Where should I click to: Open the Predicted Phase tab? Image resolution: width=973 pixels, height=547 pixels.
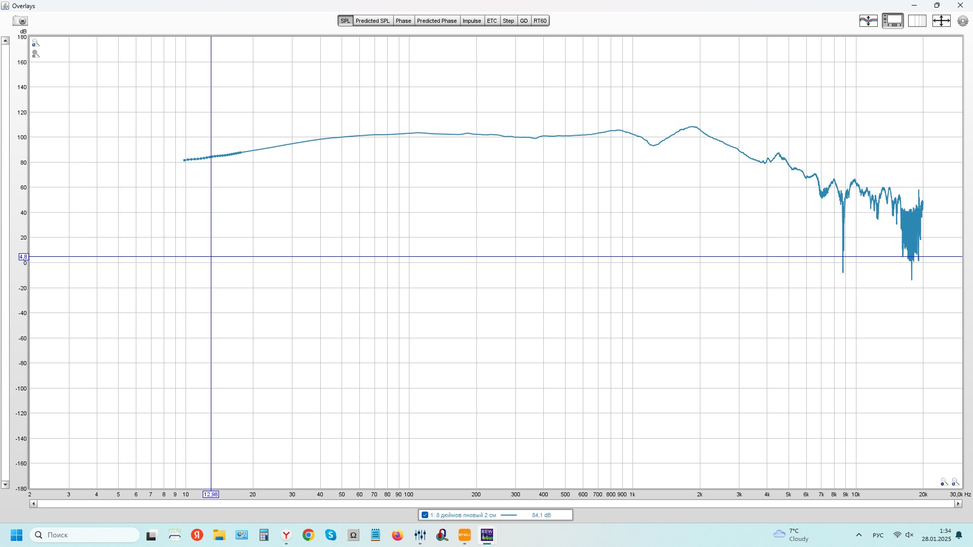pyautogui.click(x=437, y=21)
